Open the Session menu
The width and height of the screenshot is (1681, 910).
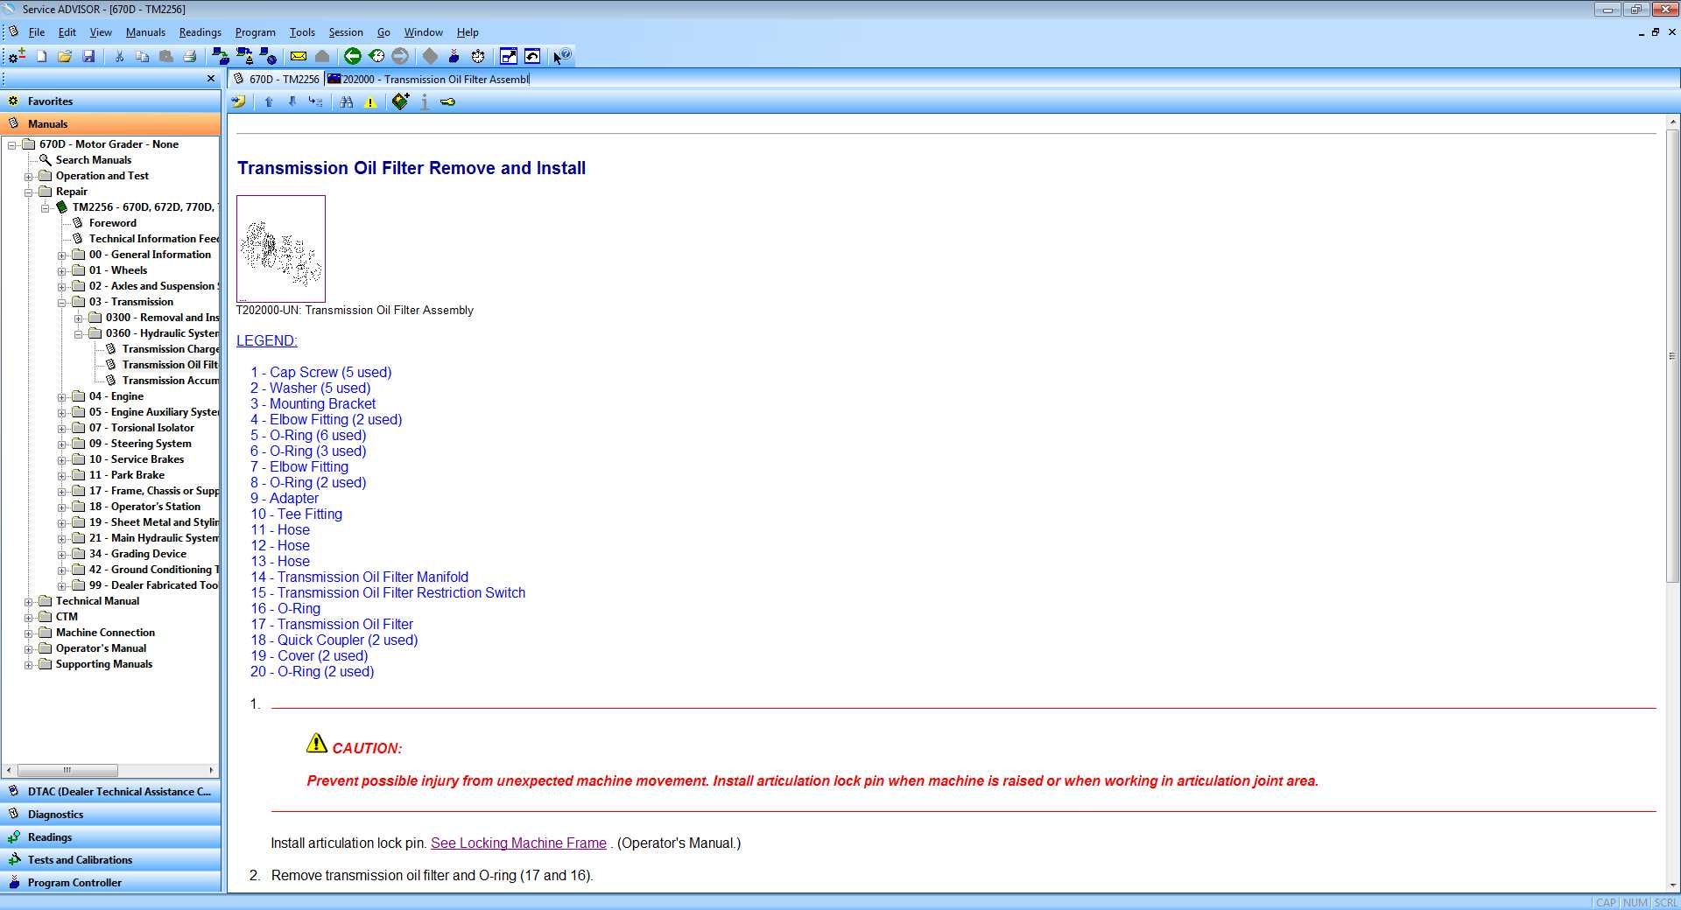coord(346,32)
